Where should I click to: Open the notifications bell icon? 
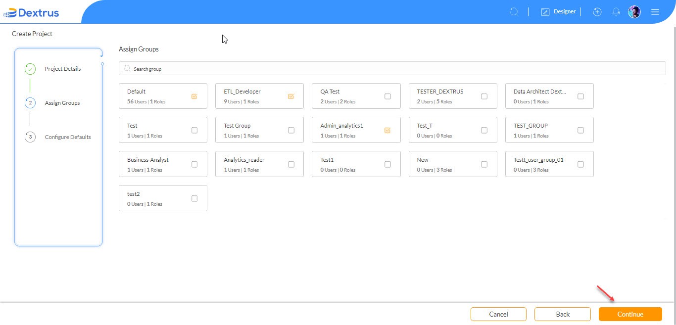click(x=616, y=12)
